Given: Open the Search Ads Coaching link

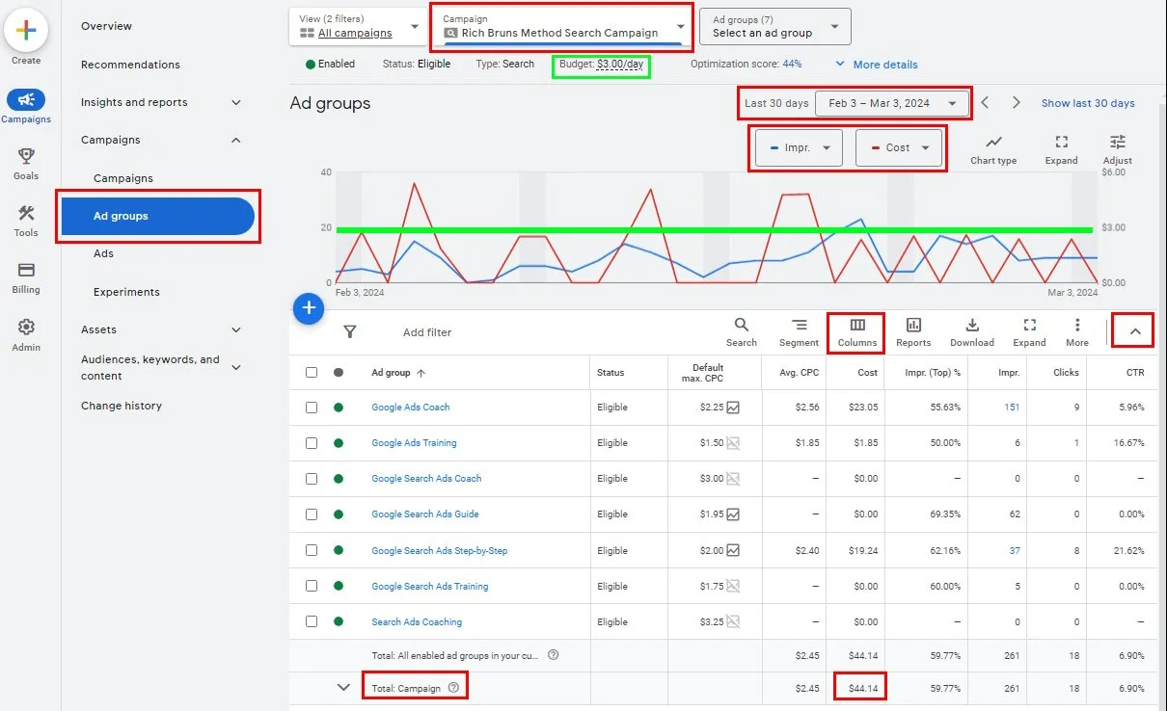Looking at the screenshot, I should pyautogui.click(x=417, y=621).
